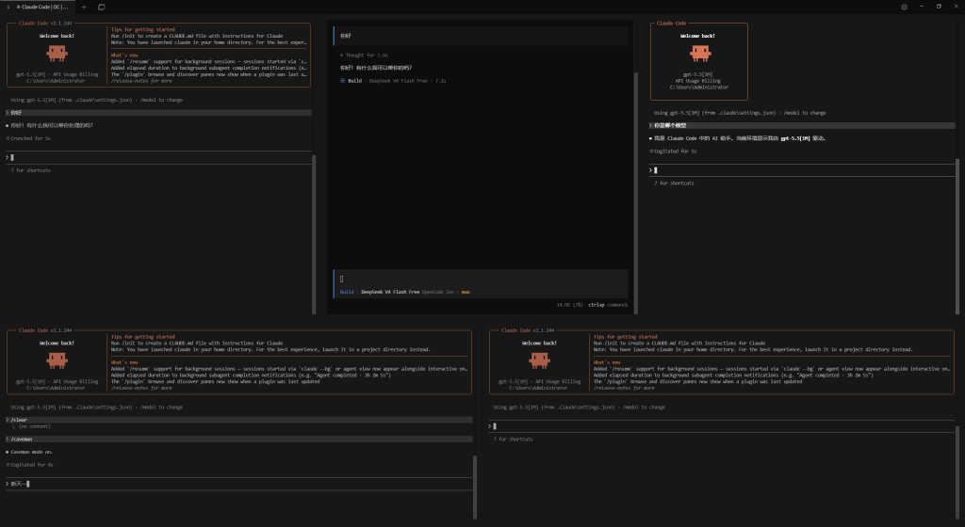Screen dimensions: 965x527
Task: Click the Claude mascot in the bottom-right pane
Action: coord(539,360)
